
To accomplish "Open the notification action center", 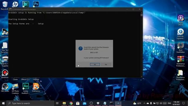I will pos(184,103).
